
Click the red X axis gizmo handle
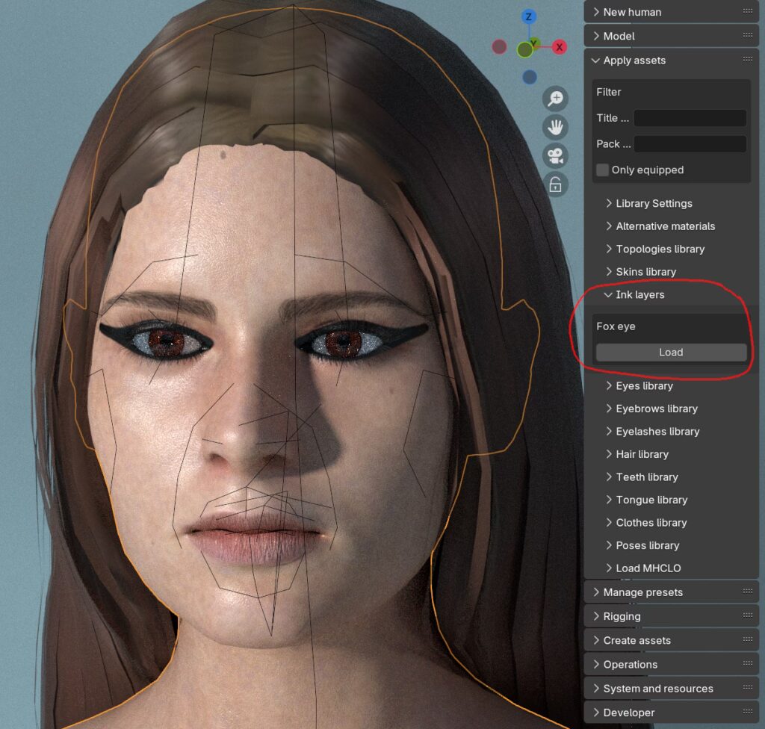pyautogui.click(x=560, y=47)
